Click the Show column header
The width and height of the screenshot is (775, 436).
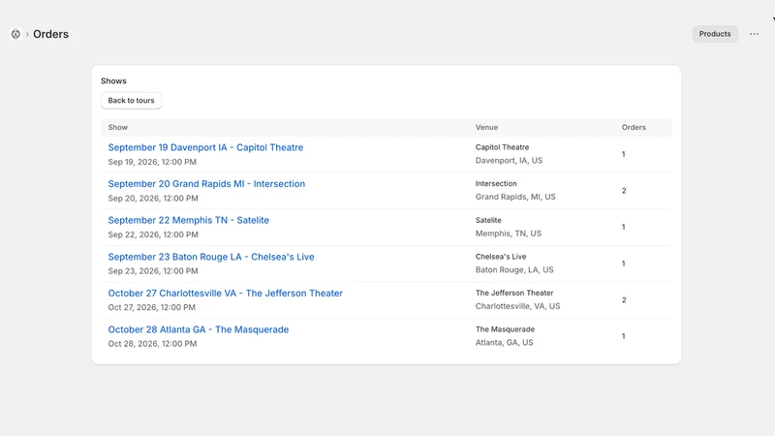[x=117, y=127]
